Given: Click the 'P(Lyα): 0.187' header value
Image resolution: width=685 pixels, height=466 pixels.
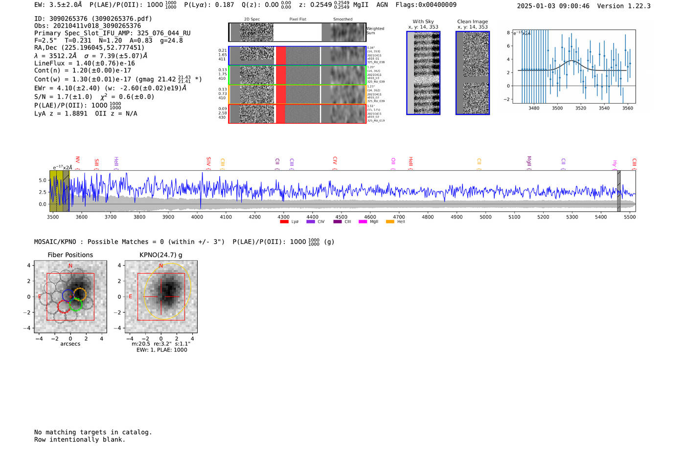Looking at the screenshot, I should (209, 4).
